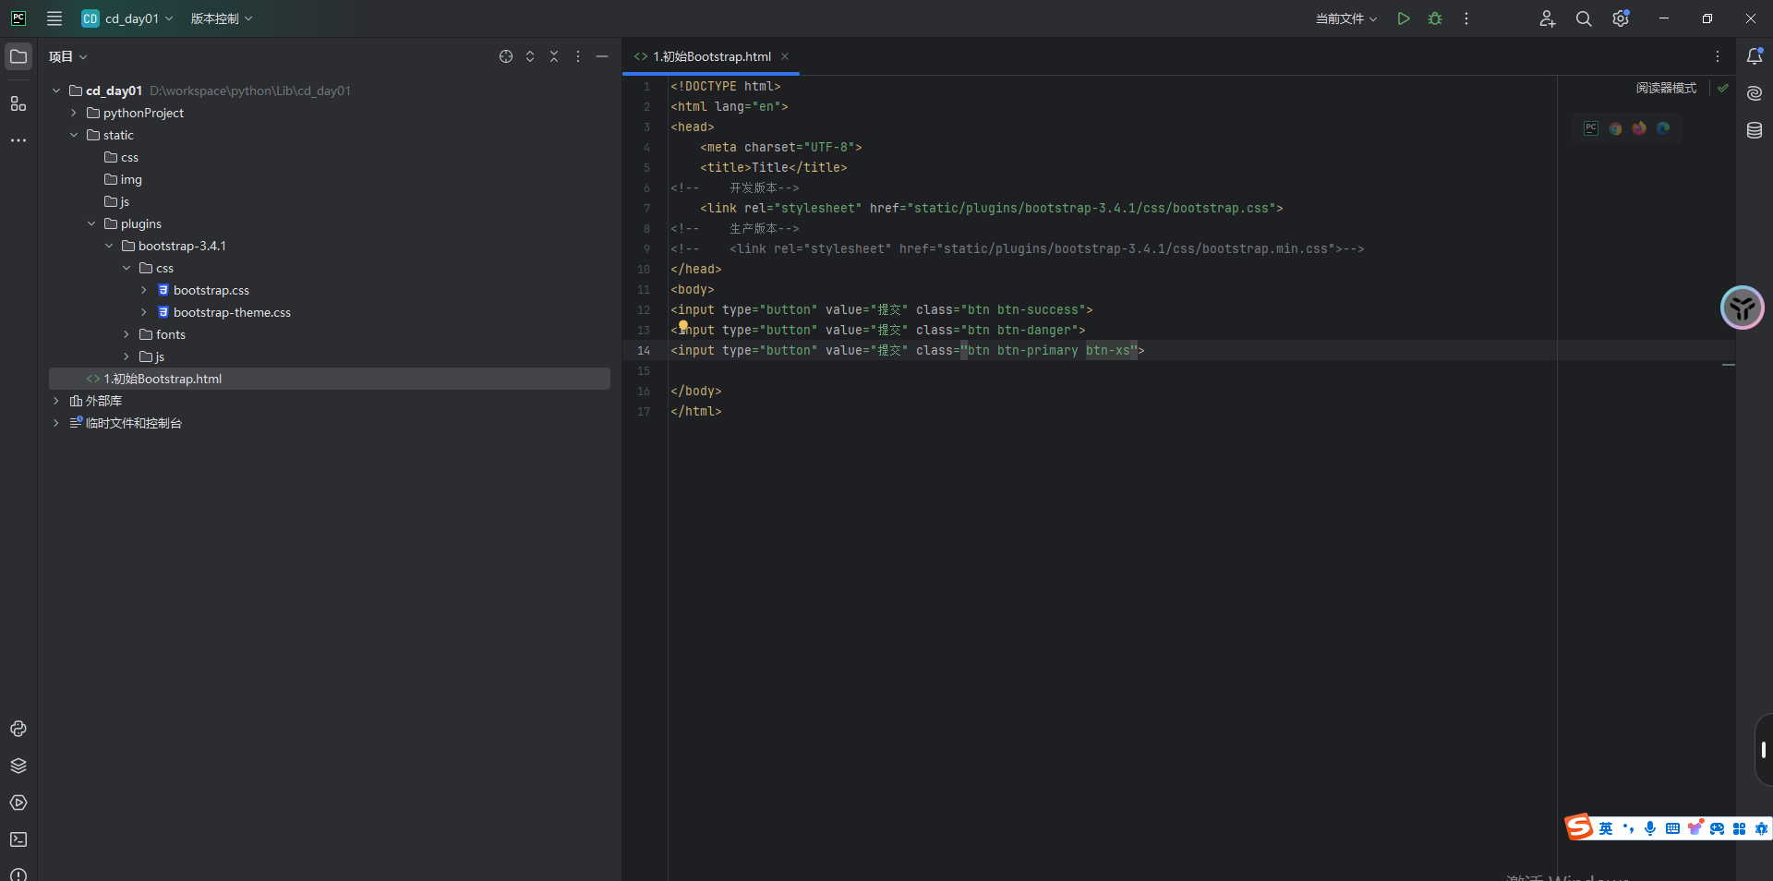Open page in Edge browser
Screen dimensions: 1773x881
pyautogui.click(x=1663, y=128)
